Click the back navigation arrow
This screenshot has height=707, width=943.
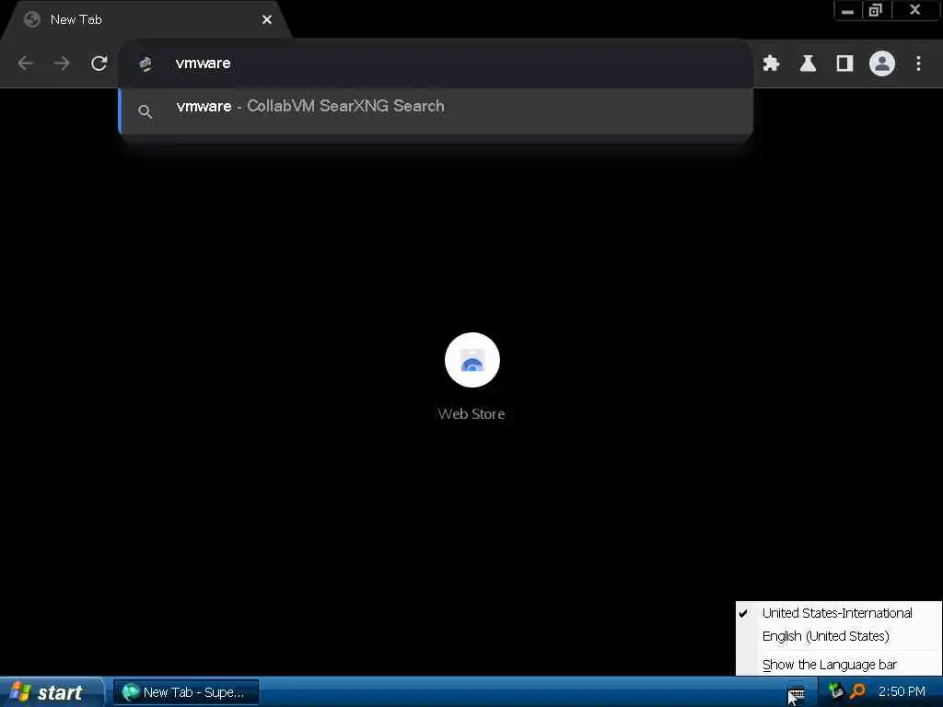(x=25, y=64)
